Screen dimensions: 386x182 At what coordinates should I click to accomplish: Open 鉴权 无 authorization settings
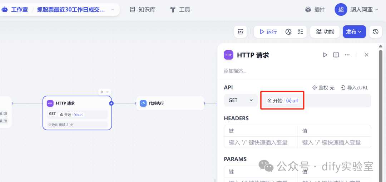point(323,87)
